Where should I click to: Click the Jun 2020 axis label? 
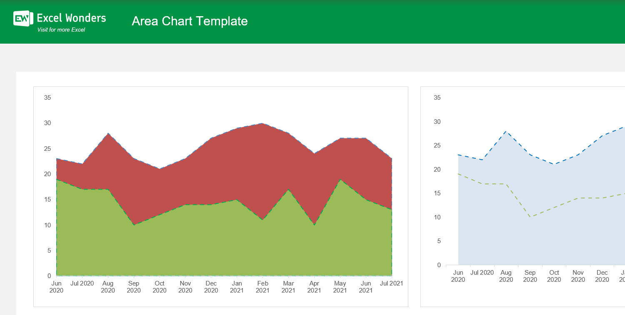click(57, 287)
